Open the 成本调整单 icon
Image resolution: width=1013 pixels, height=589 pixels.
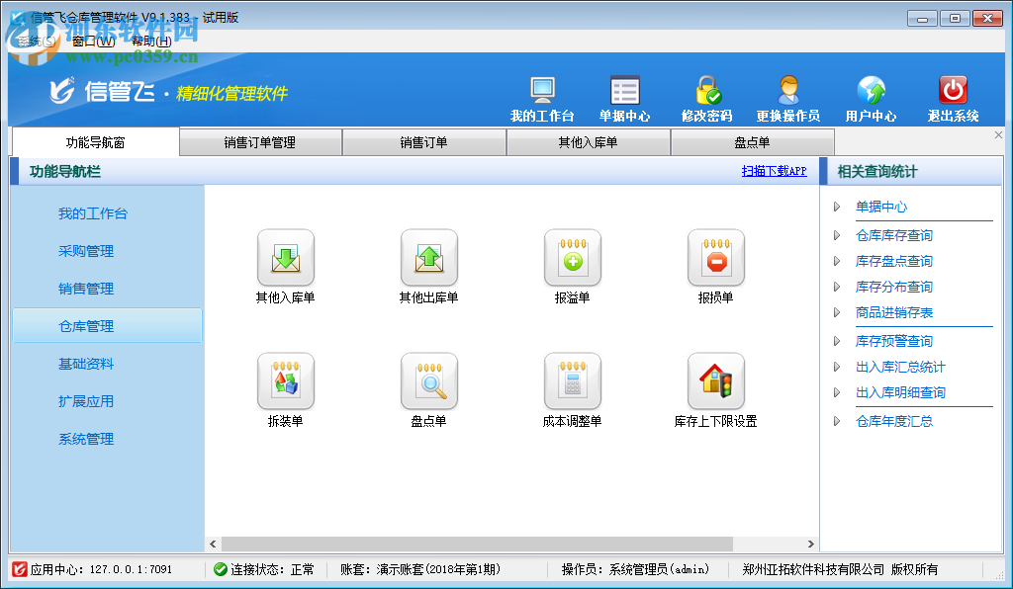[572, 380]
